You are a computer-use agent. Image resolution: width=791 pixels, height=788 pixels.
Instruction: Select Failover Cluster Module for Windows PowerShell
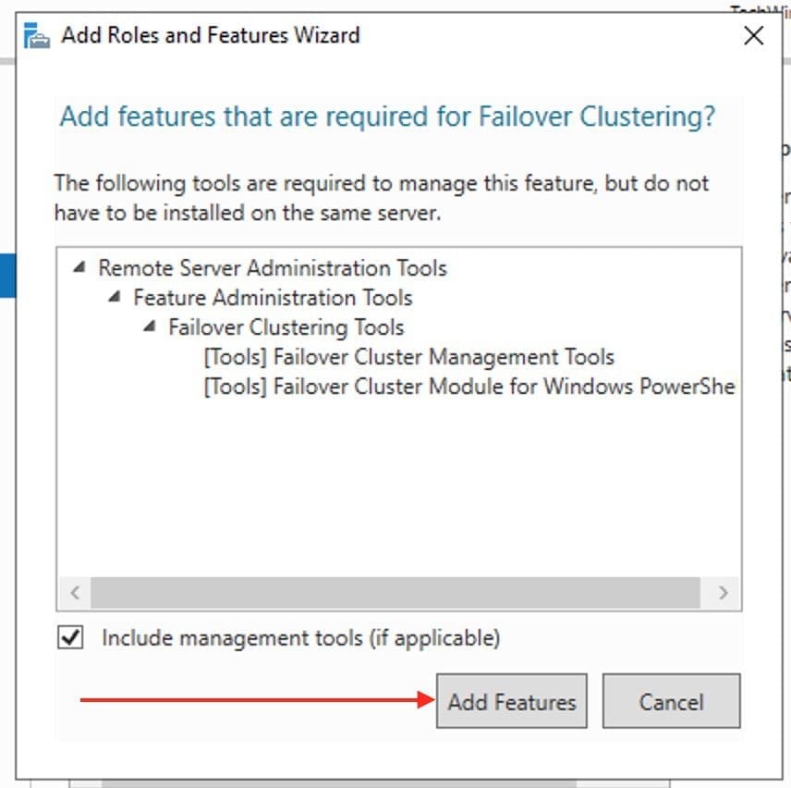469,387
